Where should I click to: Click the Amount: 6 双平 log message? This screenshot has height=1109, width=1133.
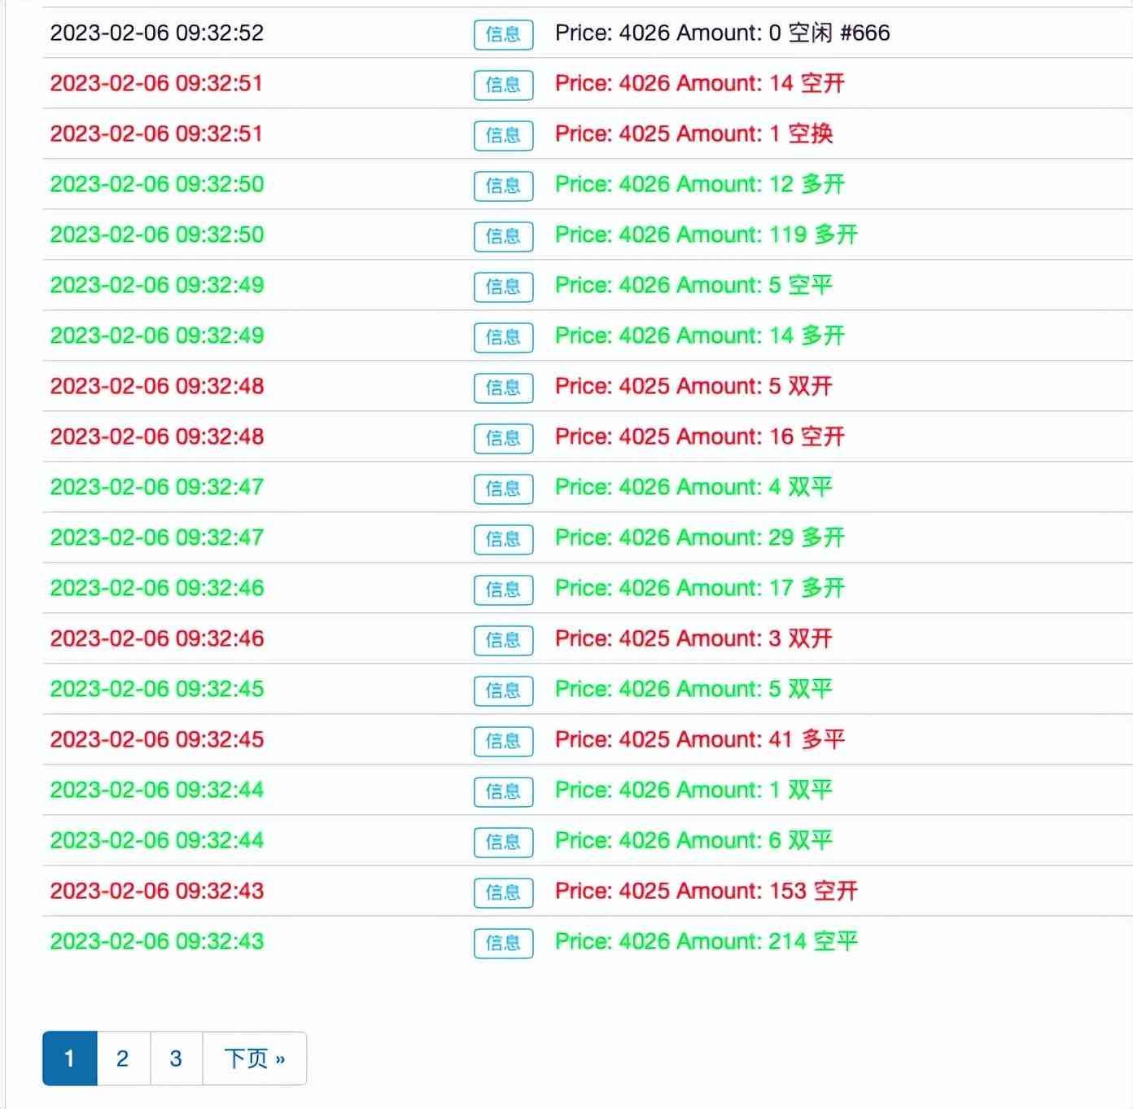pos(693,841)
